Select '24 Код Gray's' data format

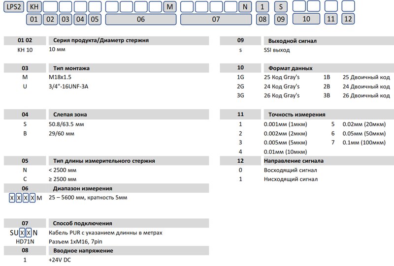(x=282, y=87)
